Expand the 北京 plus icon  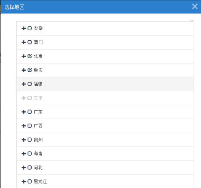point(23,56)
